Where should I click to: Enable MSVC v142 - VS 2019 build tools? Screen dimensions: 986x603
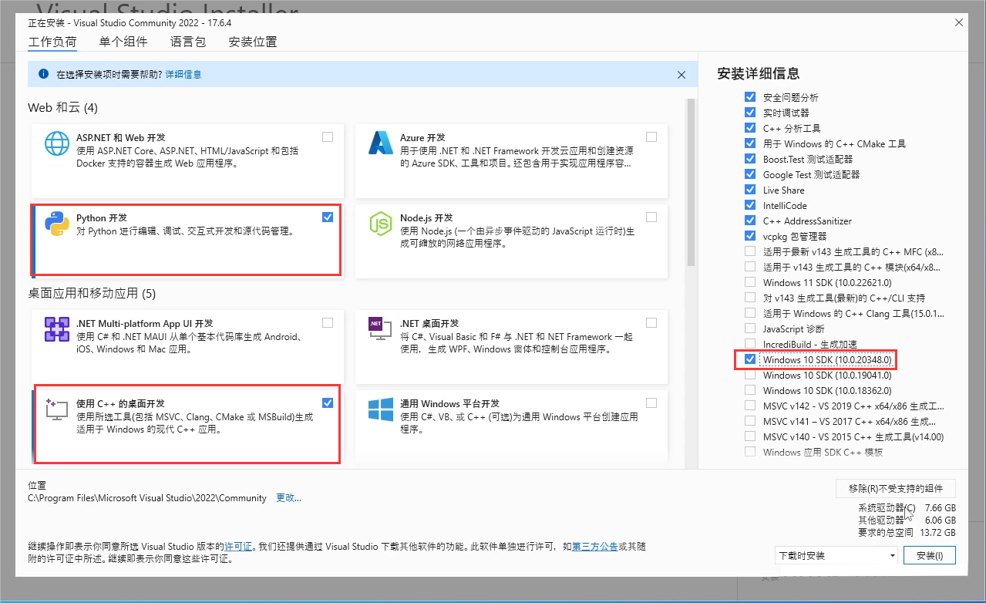749,406
